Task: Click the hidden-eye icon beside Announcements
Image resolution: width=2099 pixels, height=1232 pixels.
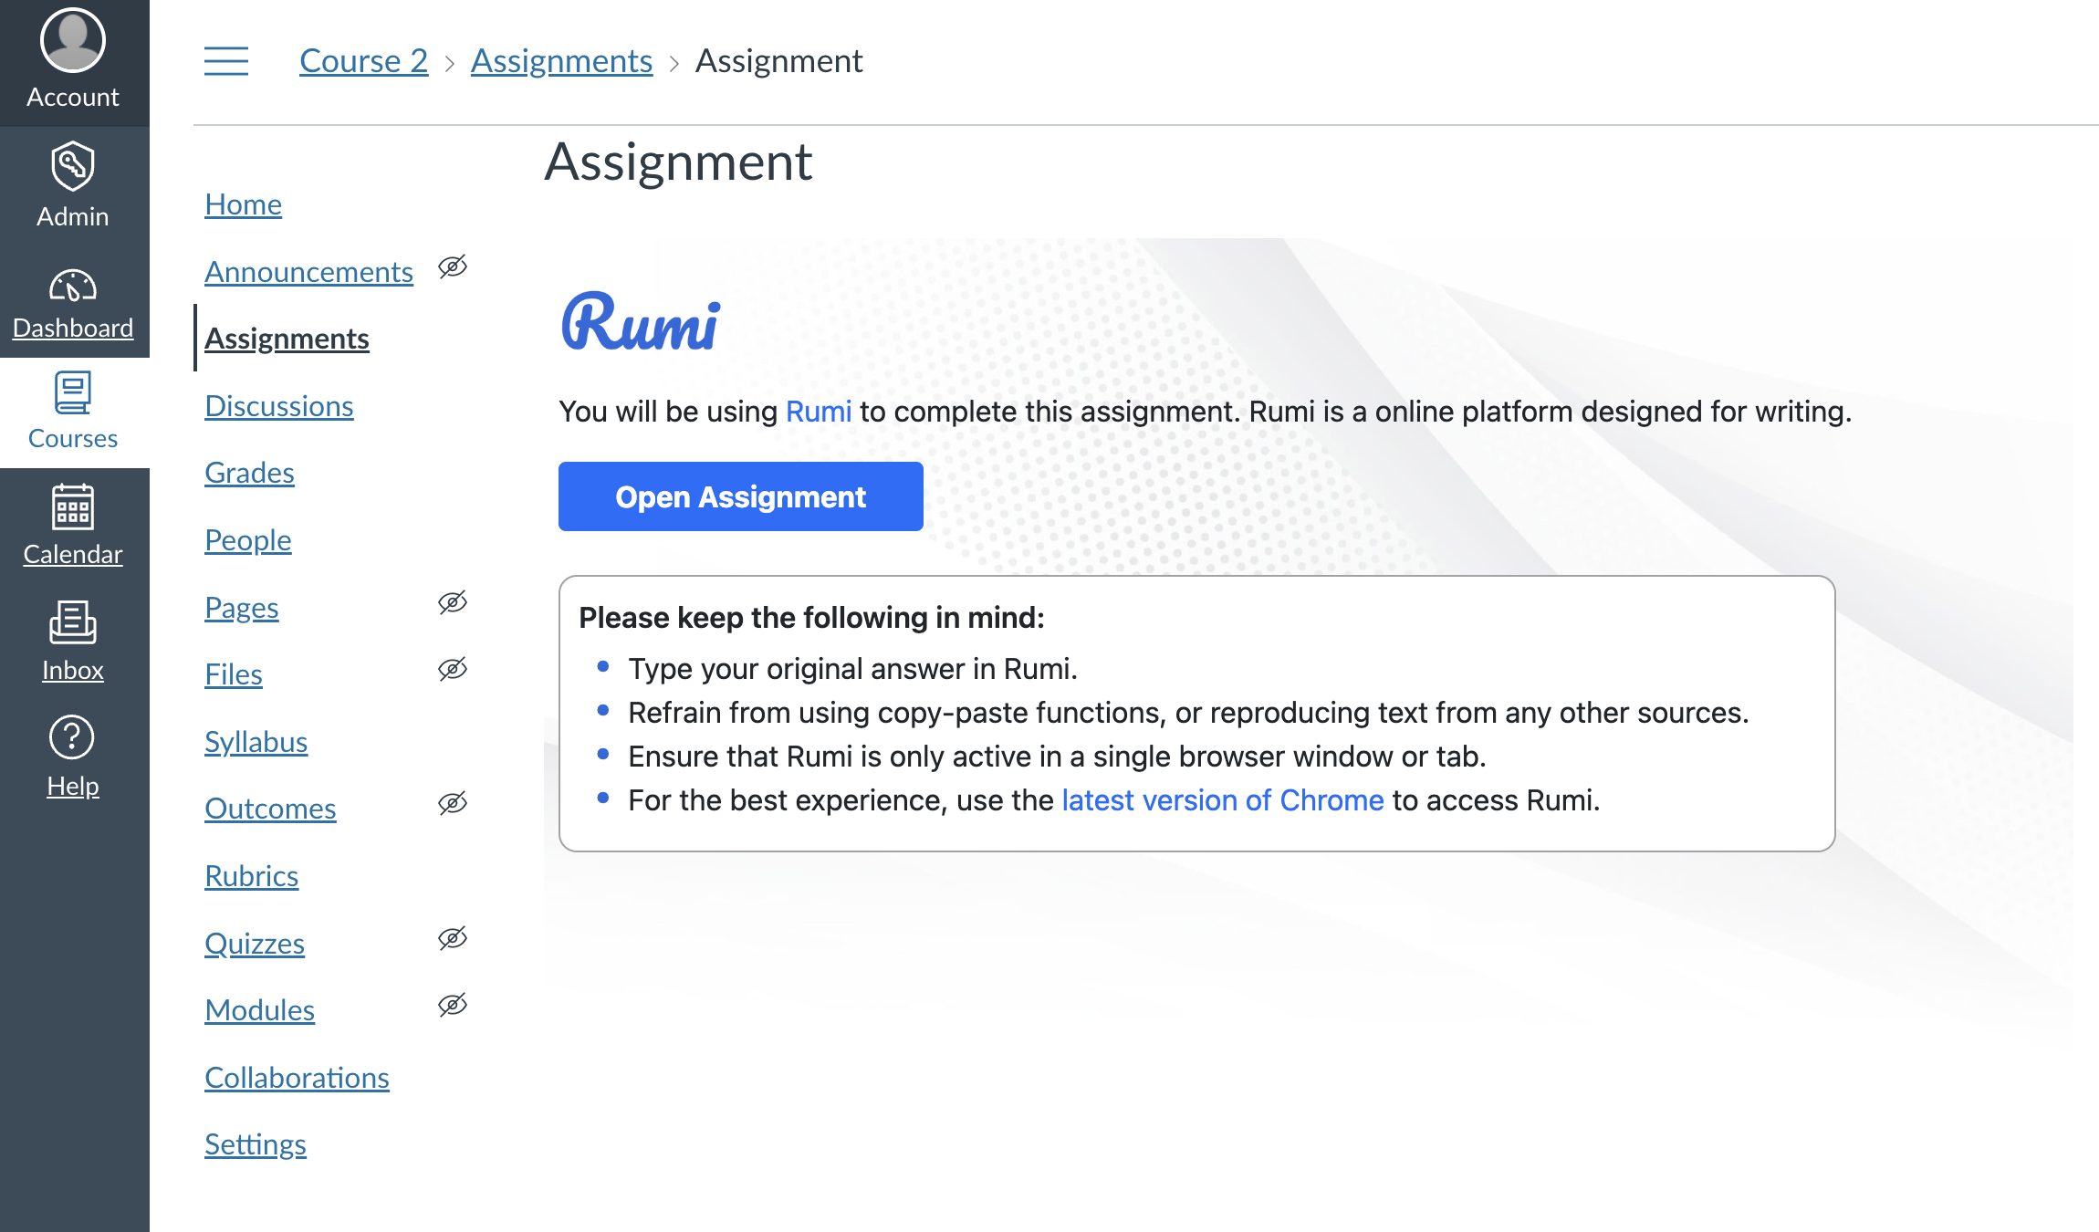Action: pos(453,266)
